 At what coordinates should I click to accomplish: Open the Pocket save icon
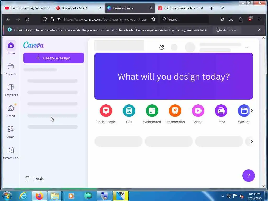[221, 19]
